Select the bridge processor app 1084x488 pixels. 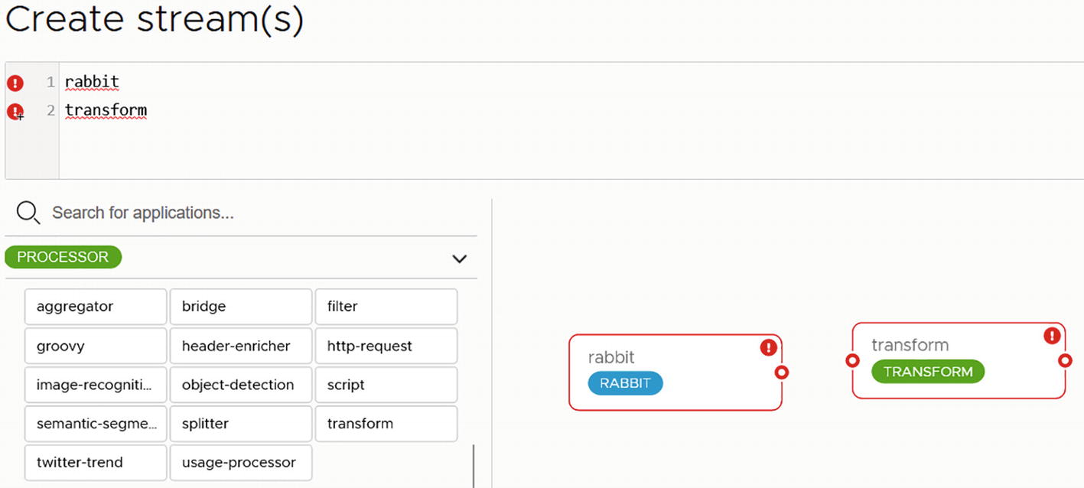[240, 307]
